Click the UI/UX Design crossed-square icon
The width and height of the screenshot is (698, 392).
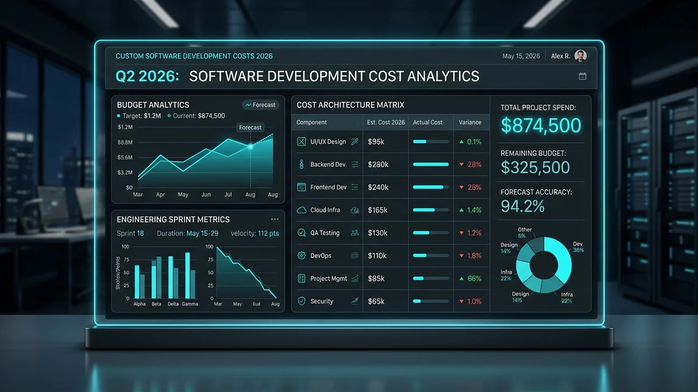tap(301, 142)
